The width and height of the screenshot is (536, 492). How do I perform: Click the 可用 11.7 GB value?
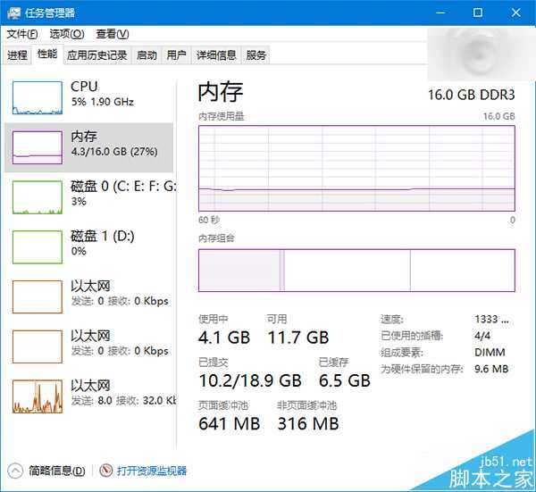tap(298, 338)
